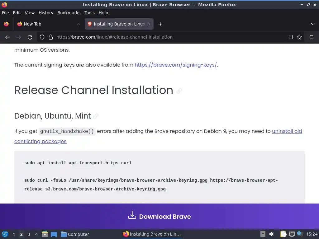Go back to the previous page
This screenshot has height=239, width=319.
click(x=7, y=37)
